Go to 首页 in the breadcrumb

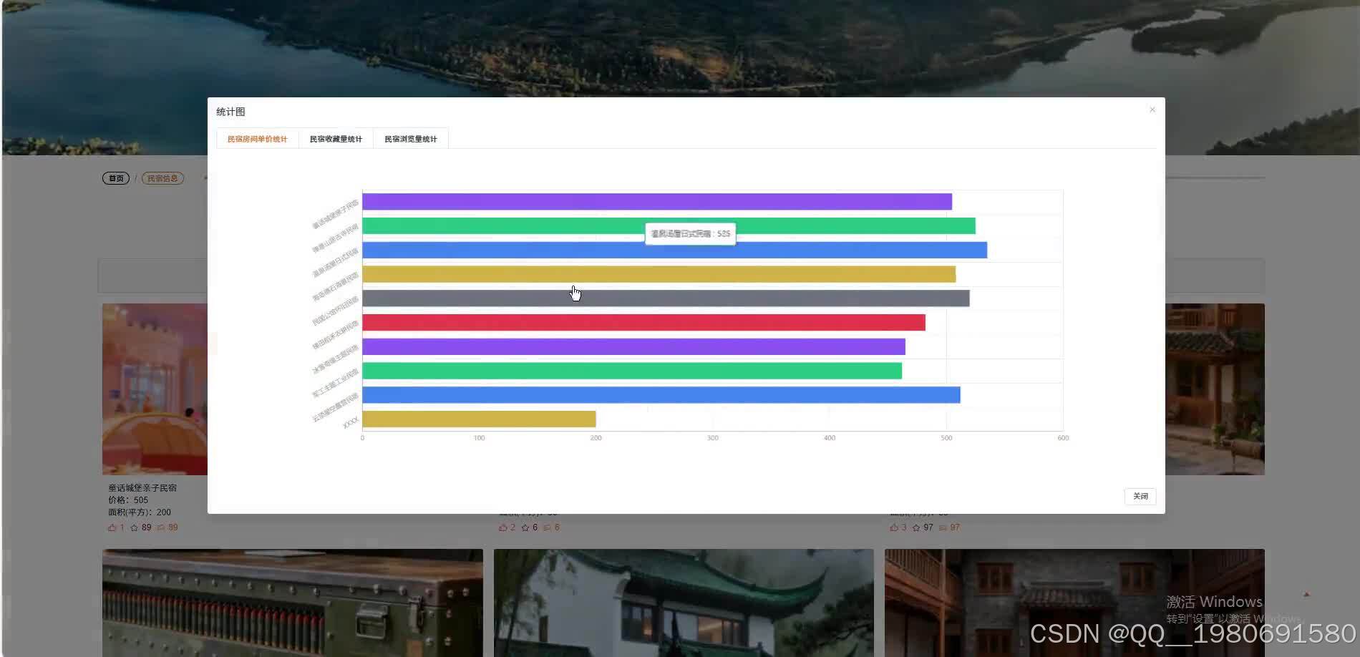116,178
